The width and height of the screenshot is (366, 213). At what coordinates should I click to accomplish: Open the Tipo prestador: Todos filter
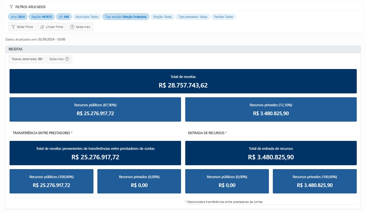tap(193, 17)
